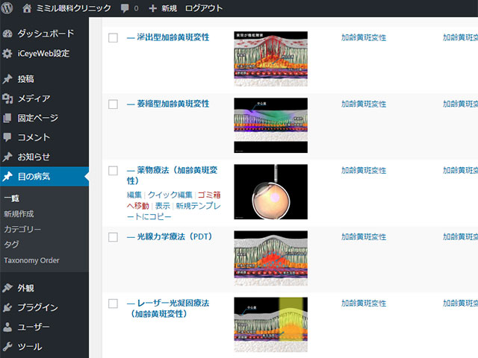The image size is (478, 358).
Task: Click ログアウト in admin bar
Action: 204,8
